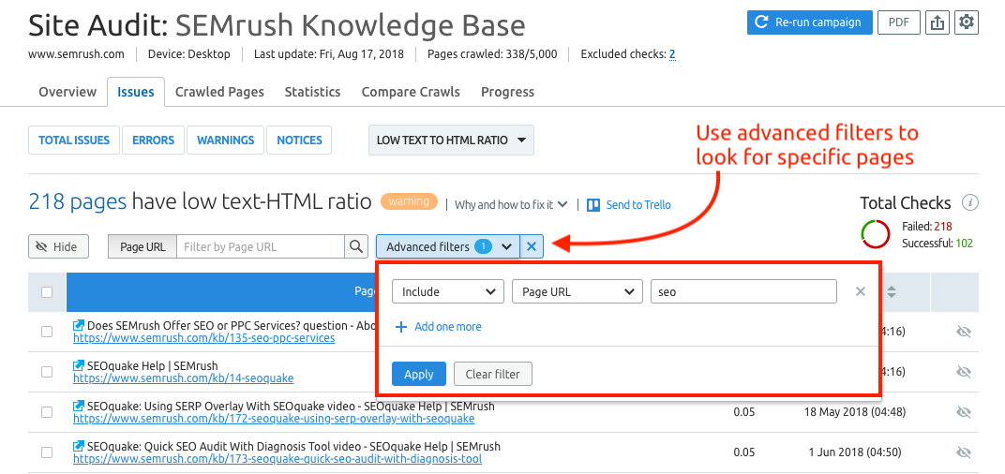Open the 135-seo-ppc-services URL
This screenshot has height=474, width=1005.
203,337
